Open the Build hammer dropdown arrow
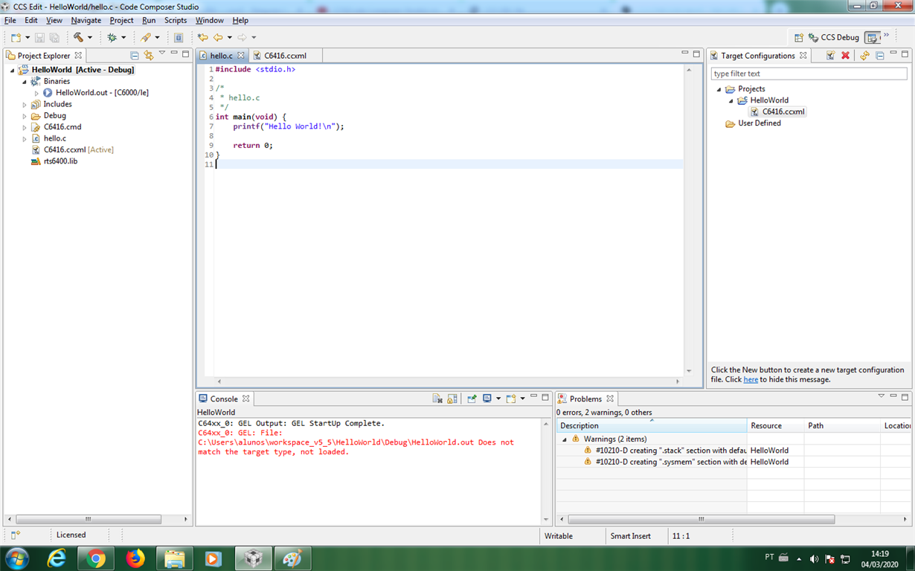 pos(90,37)
